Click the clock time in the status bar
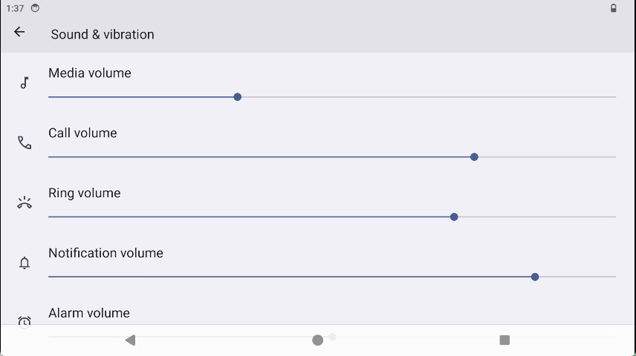Viewport: 636px width, 356px height. (x=15, y=8)
